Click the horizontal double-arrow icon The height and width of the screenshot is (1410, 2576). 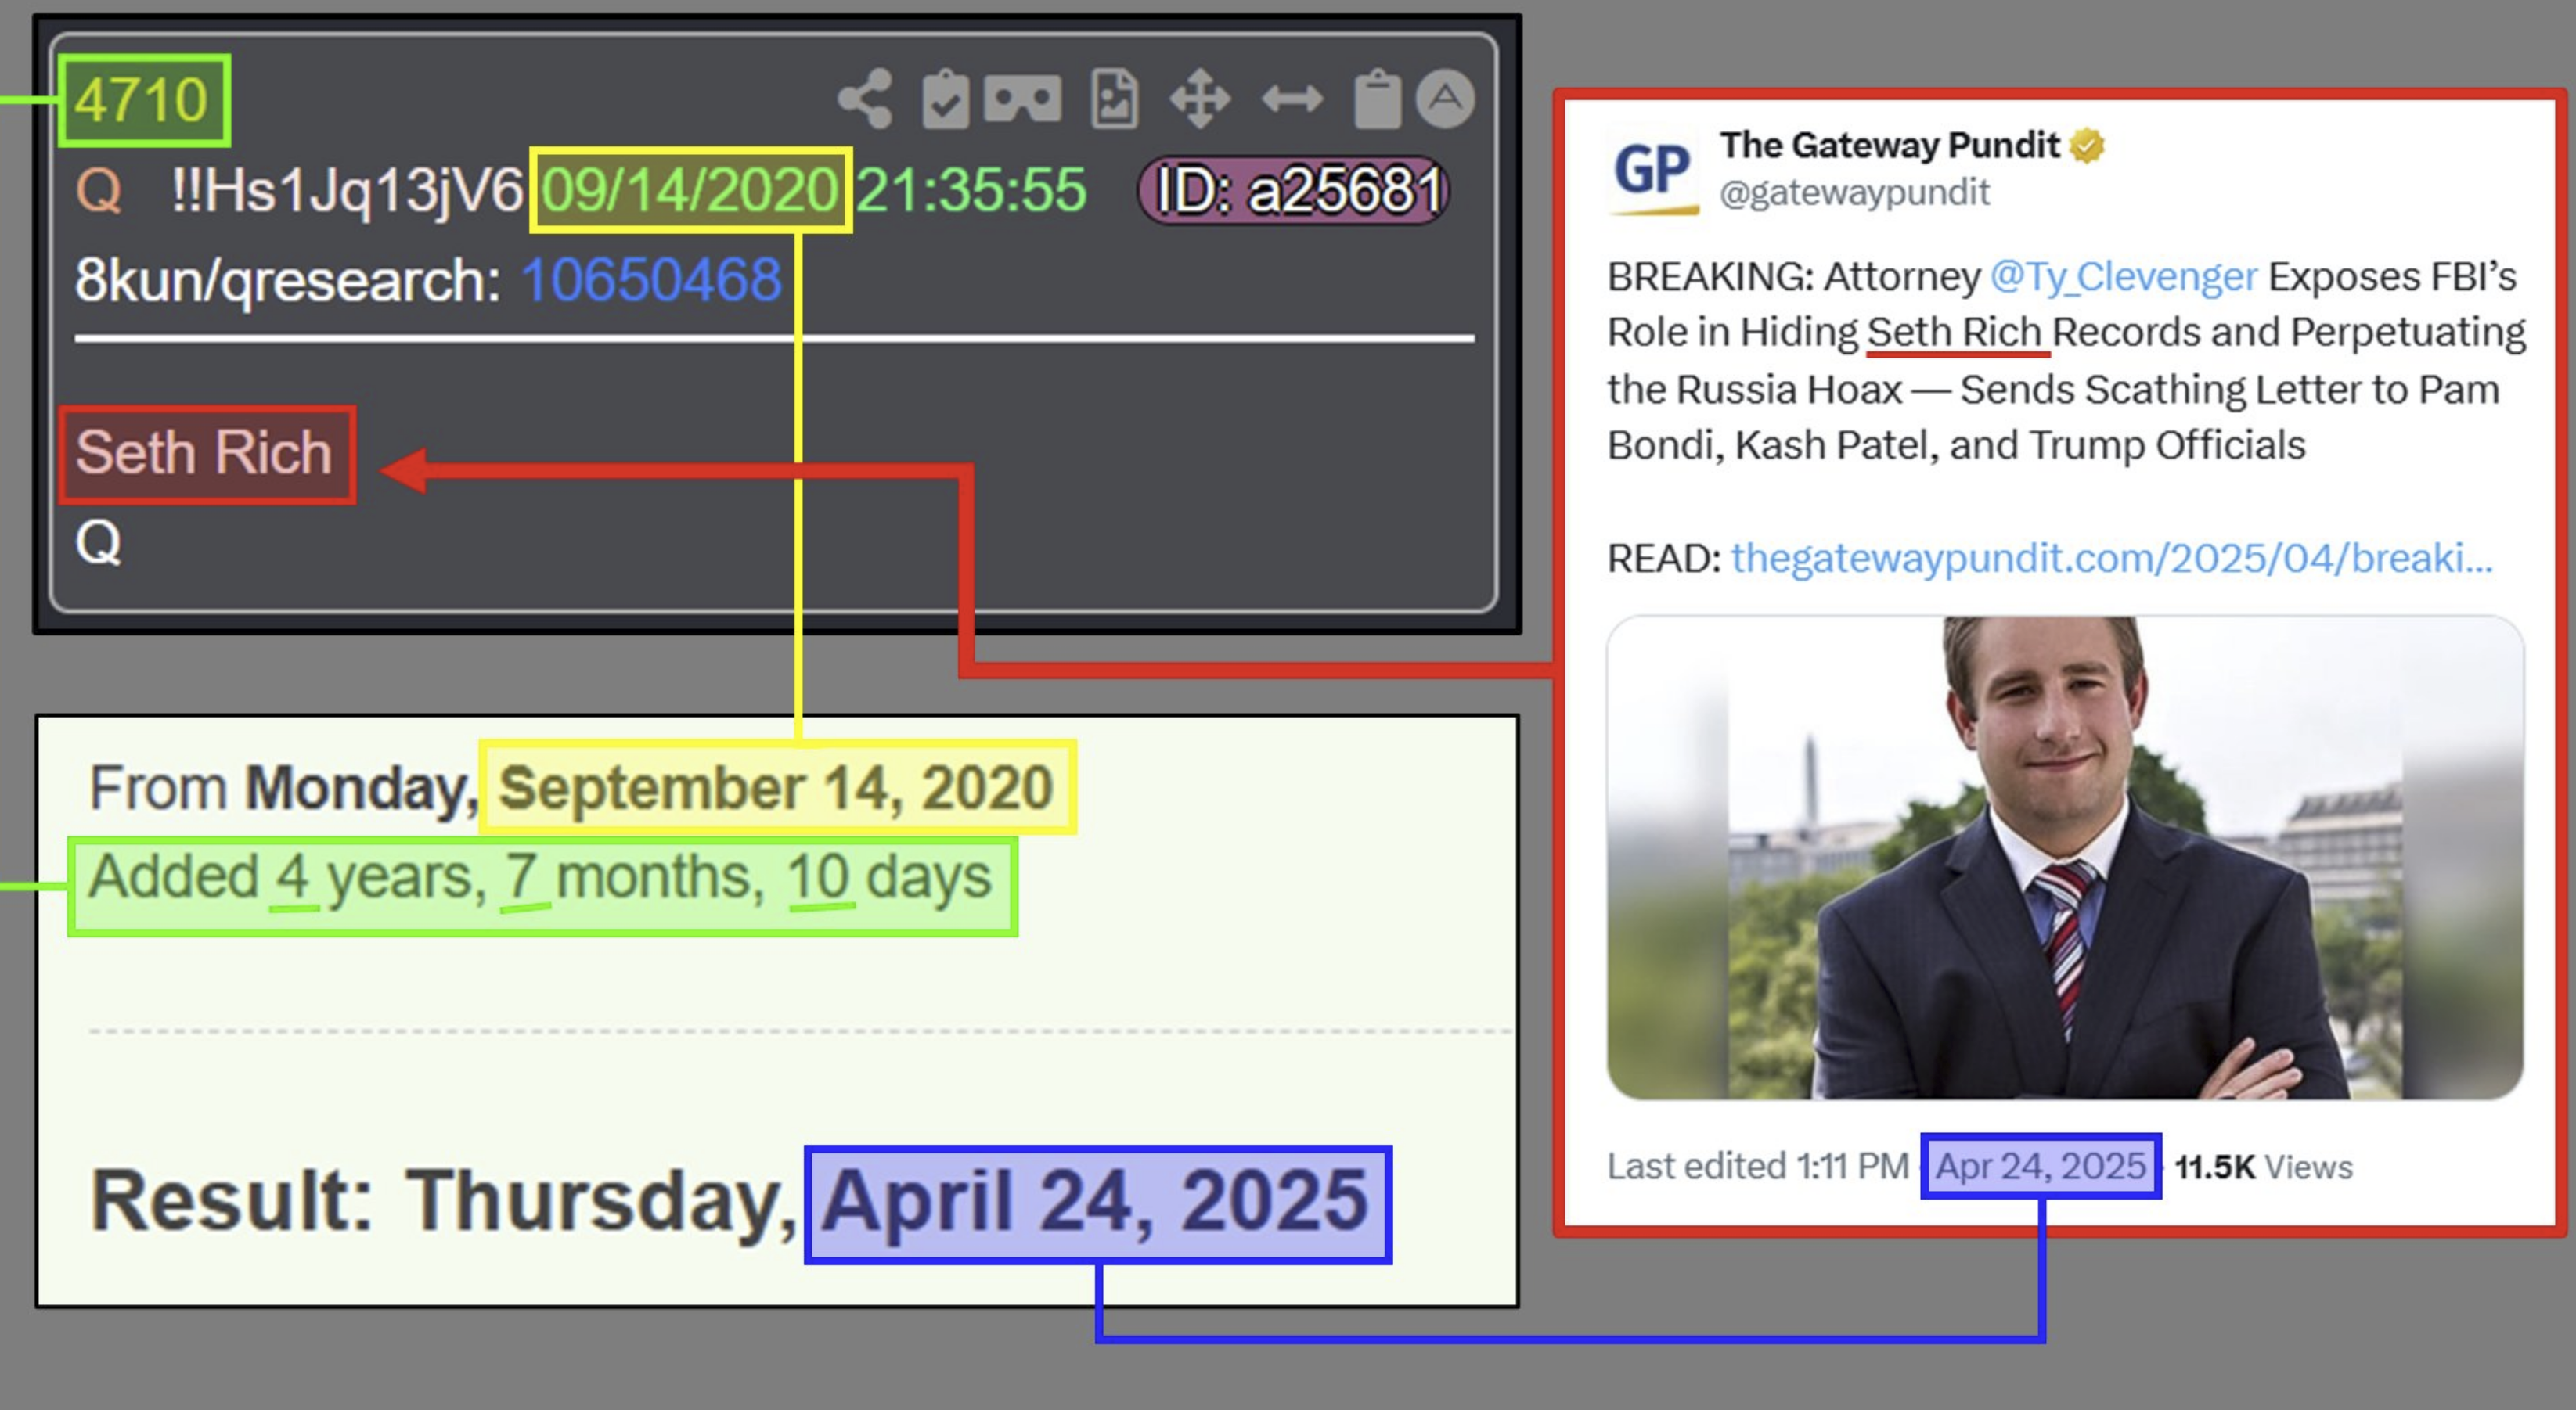pyautogui.click(x=1292, y=99)
